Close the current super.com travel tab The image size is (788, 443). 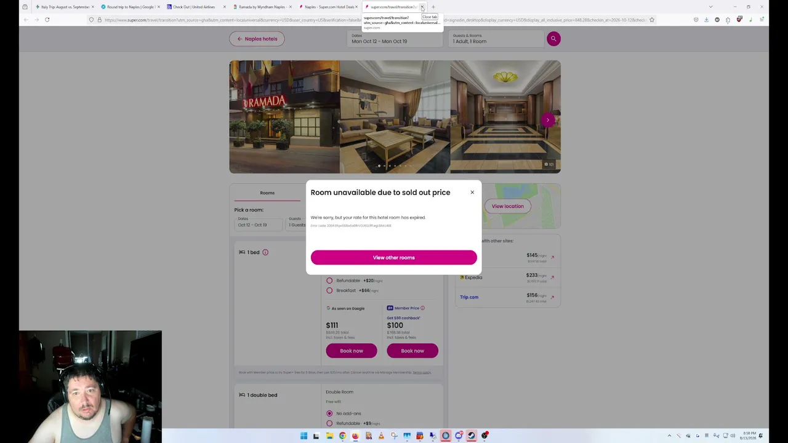coord(422,7)
